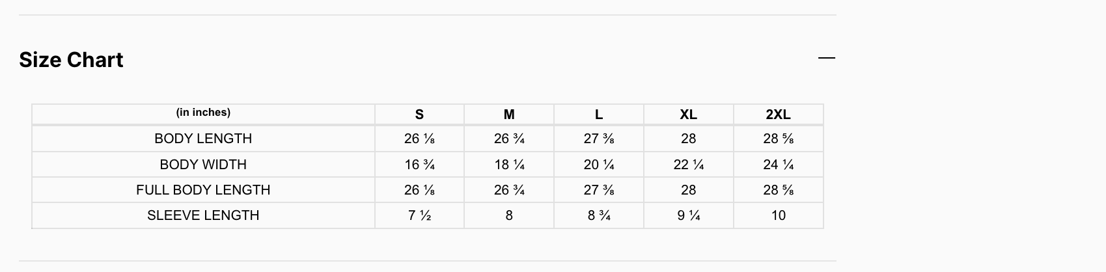Click sleeve length value 10 for 2XL
1106x272 pixels.
coord(778,215)
